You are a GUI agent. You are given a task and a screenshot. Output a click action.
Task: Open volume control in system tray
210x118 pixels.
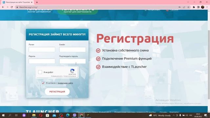point(187,115)
